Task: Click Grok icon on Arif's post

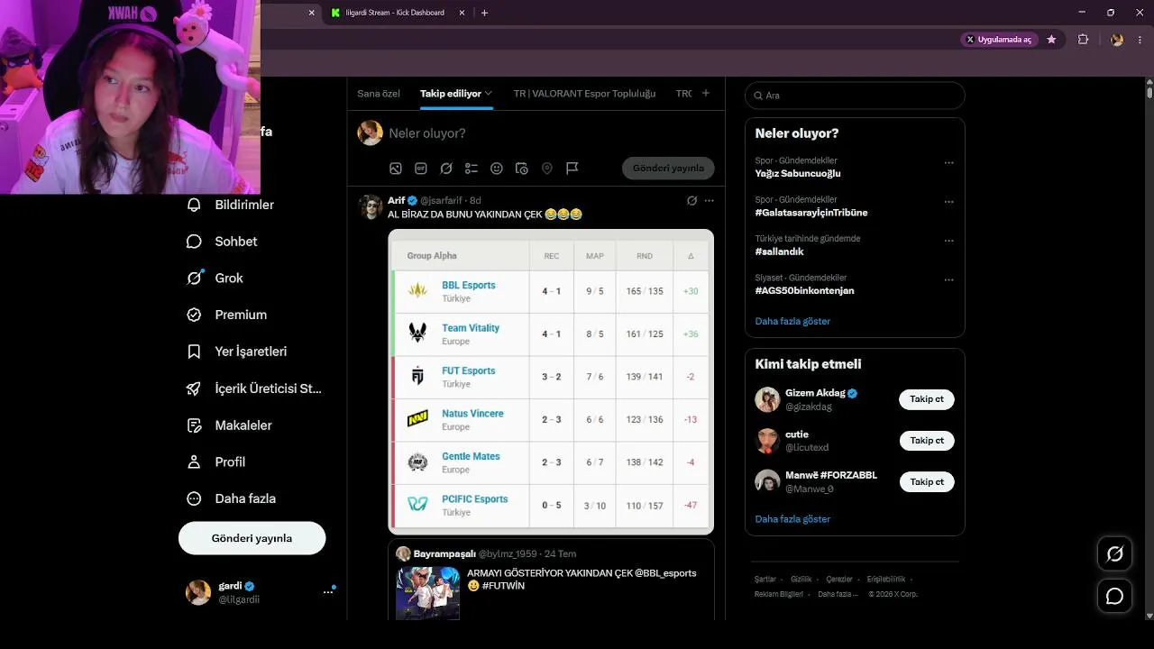Action: (691, 200)
